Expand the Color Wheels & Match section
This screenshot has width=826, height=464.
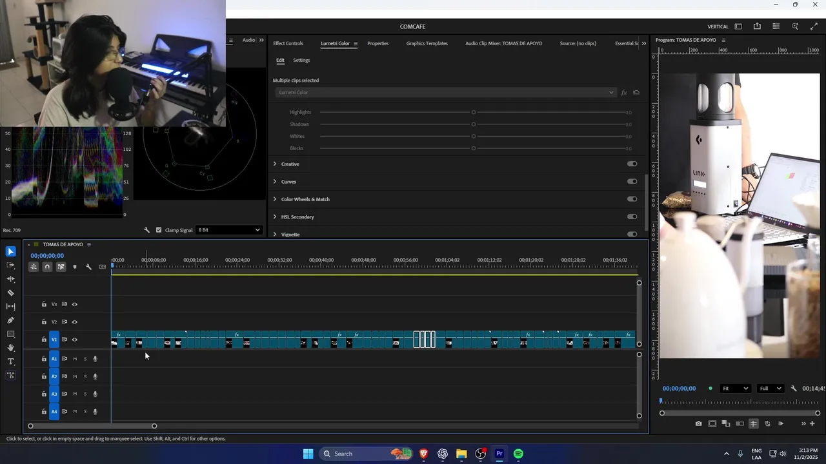[x=275, y=199]
